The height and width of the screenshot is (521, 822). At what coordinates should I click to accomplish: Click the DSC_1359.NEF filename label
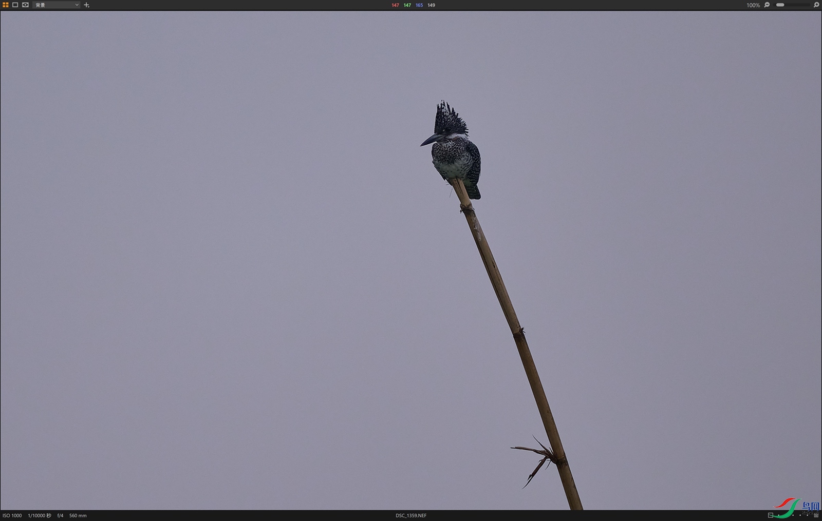tap(410, 515)
